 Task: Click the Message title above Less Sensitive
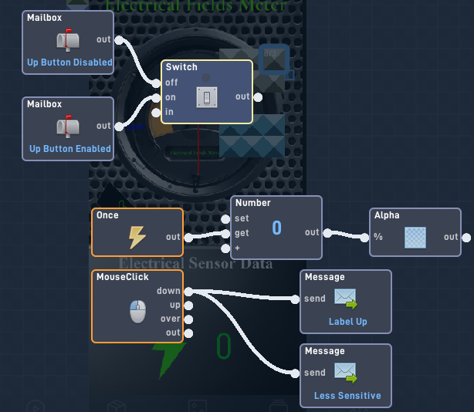click(x=325, y=351)
